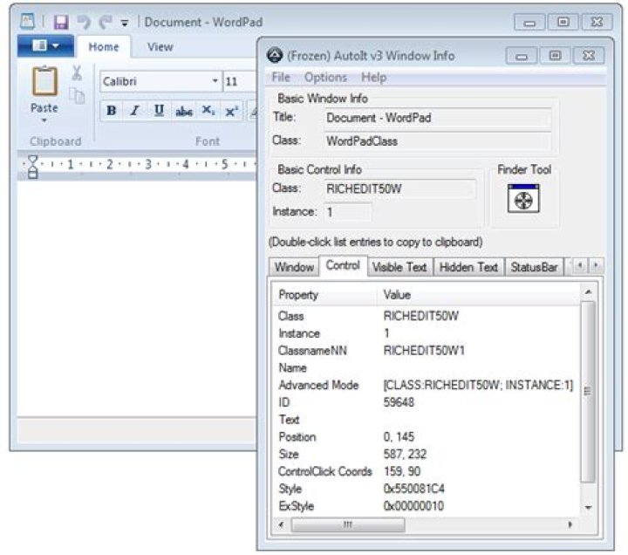Open the WordPad application menu button
This screenshot has width=628, height=555.
click(45, 45)
